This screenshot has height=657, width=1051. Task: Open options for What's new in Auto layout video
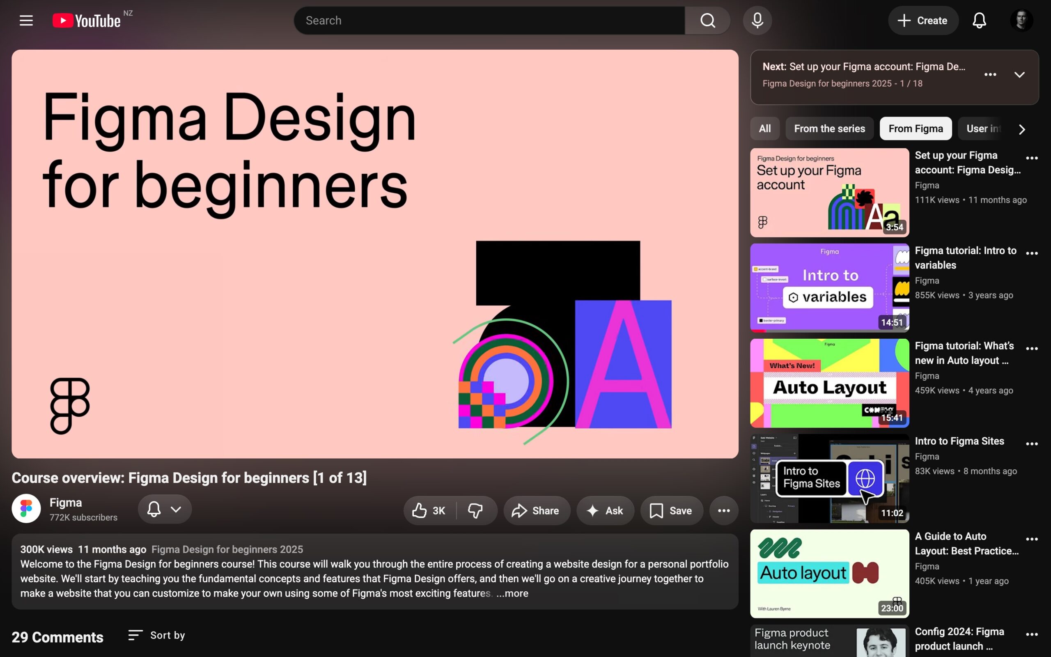tap(1032, 349)
